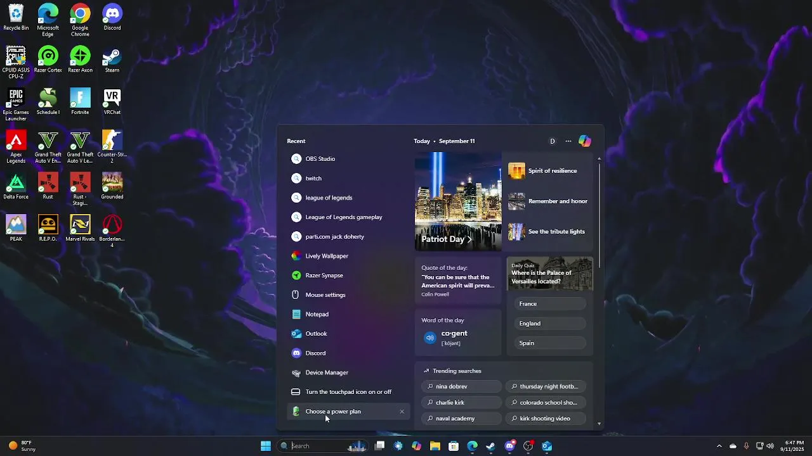Select the Razer Axon desktop icon
The height and width of the screenshot is (456, 812).
click(80, 60)
